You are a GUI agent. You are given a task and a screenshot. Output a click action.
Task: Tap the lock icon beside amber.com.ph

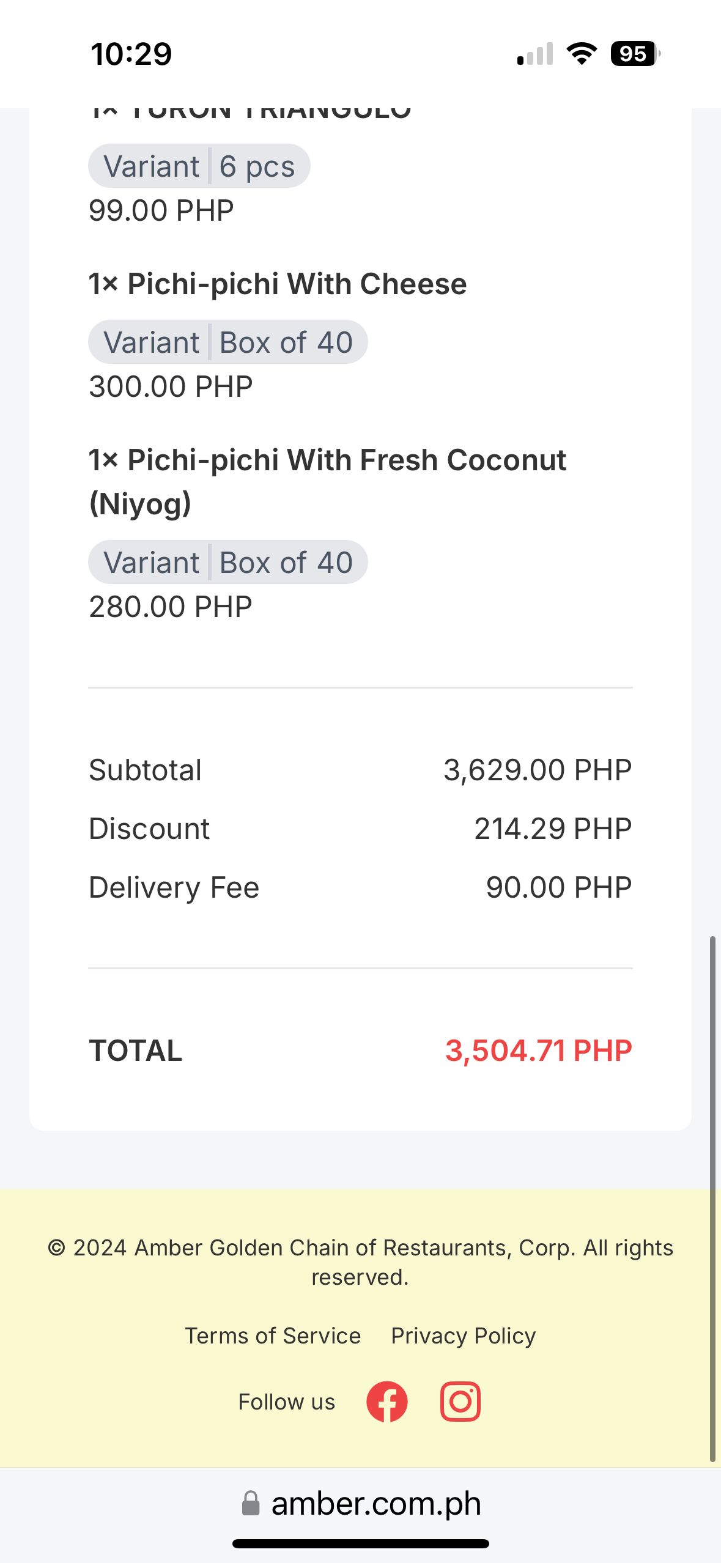251,1503
